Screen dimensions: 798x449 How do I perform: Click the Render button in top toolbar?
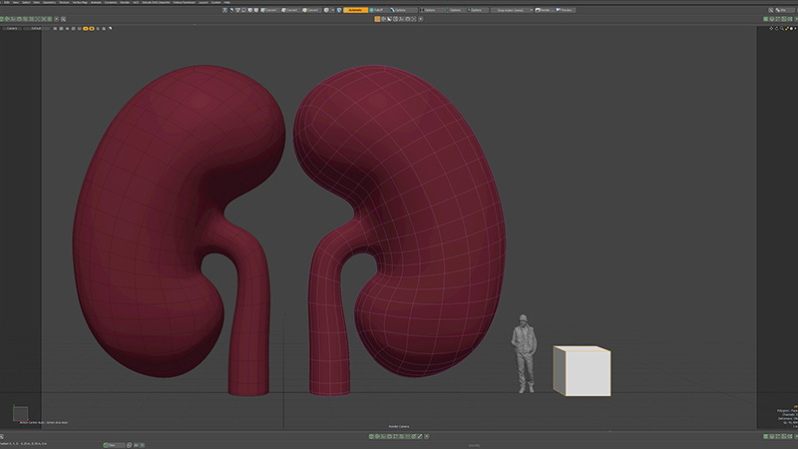tap(545, 10)
